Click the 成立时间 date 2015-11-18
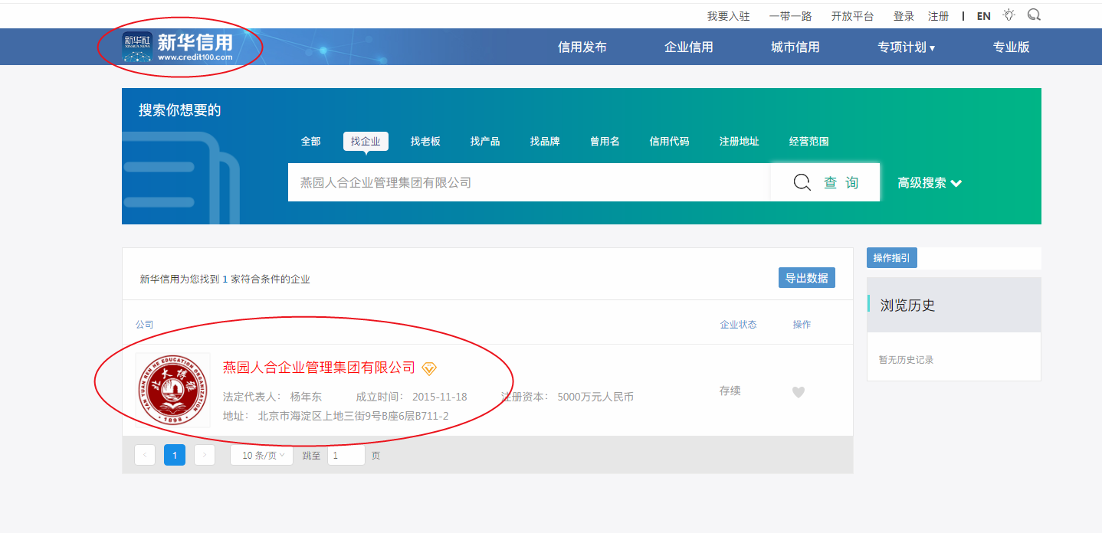 pyautogui.click(x=439, y=397)
